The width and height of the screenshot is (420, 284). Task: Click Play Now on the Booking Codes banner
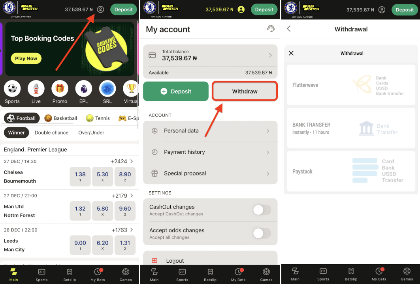point(26,58)
